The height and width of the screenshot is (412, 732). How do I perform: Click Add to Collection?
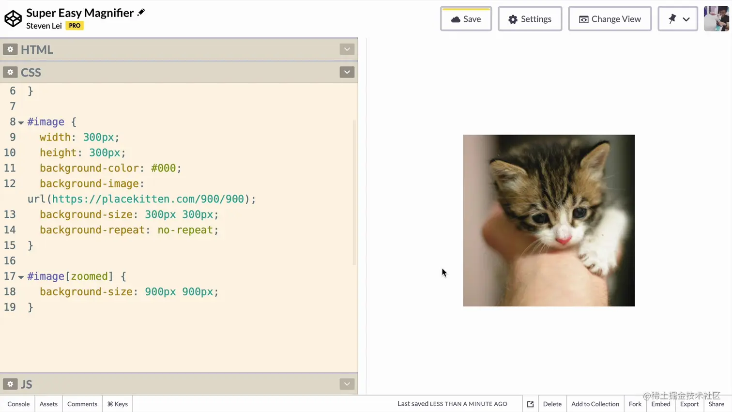click(x=595, y=404)
